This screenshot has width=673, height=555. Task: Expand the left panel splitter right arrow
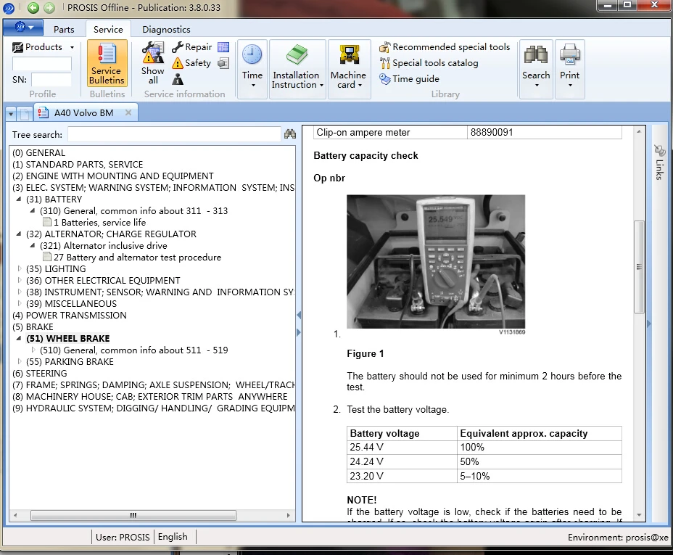point(299,332)
